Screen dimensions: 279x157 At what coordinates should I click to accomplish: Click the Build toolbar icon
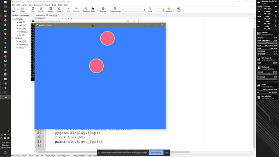coord(93,9)
